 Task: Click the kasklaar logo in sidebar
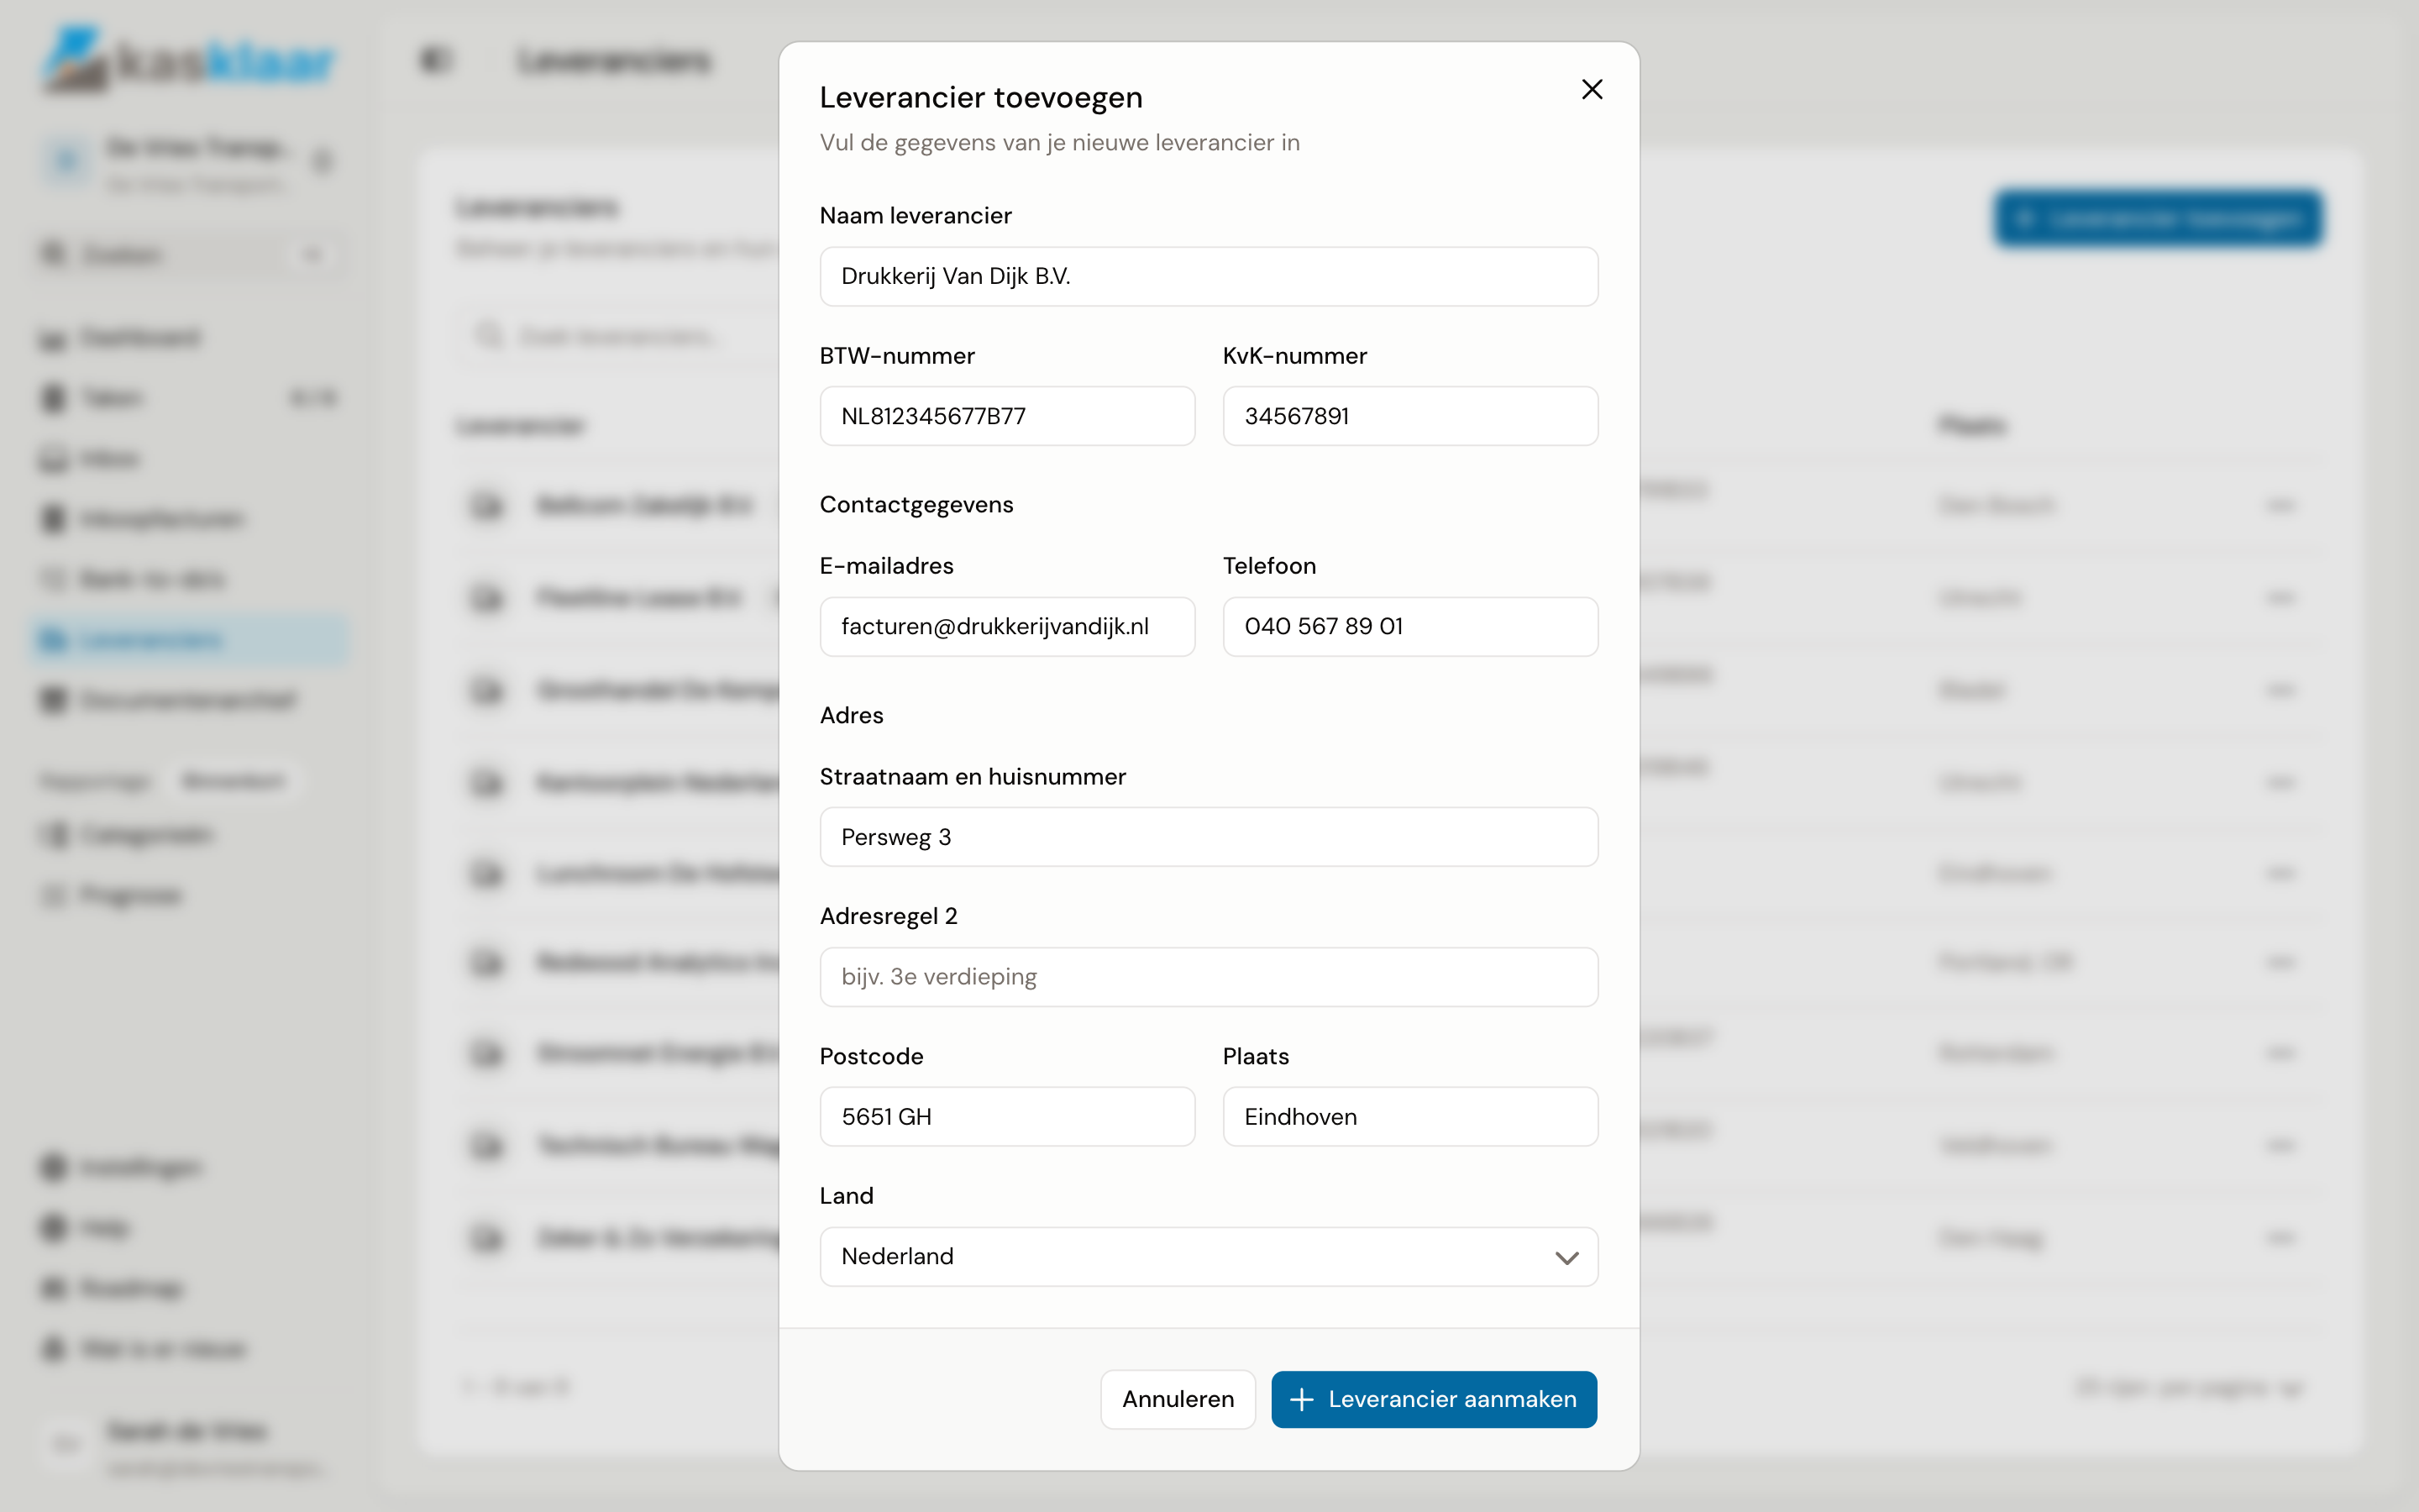(188, 60)
